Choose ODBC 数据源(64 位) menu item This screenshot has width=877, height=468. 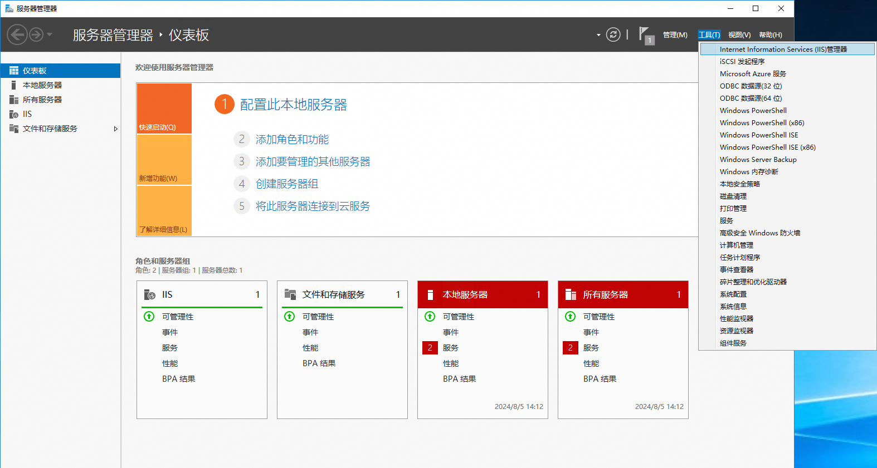787,98
